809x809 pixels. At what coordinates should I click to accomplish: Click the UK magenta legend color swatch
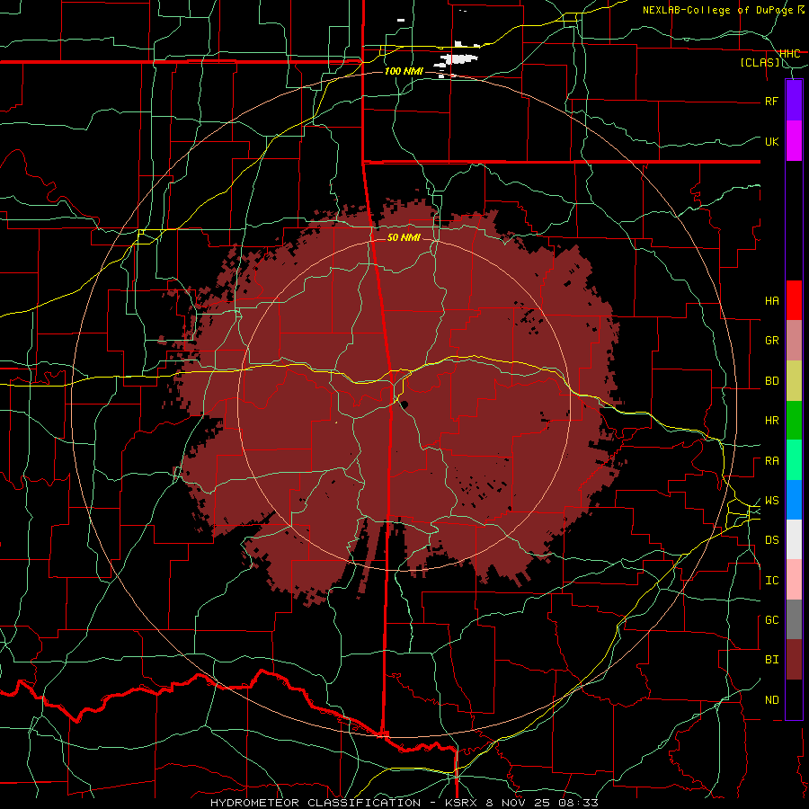pyautogui.click(x=794, y=141)
